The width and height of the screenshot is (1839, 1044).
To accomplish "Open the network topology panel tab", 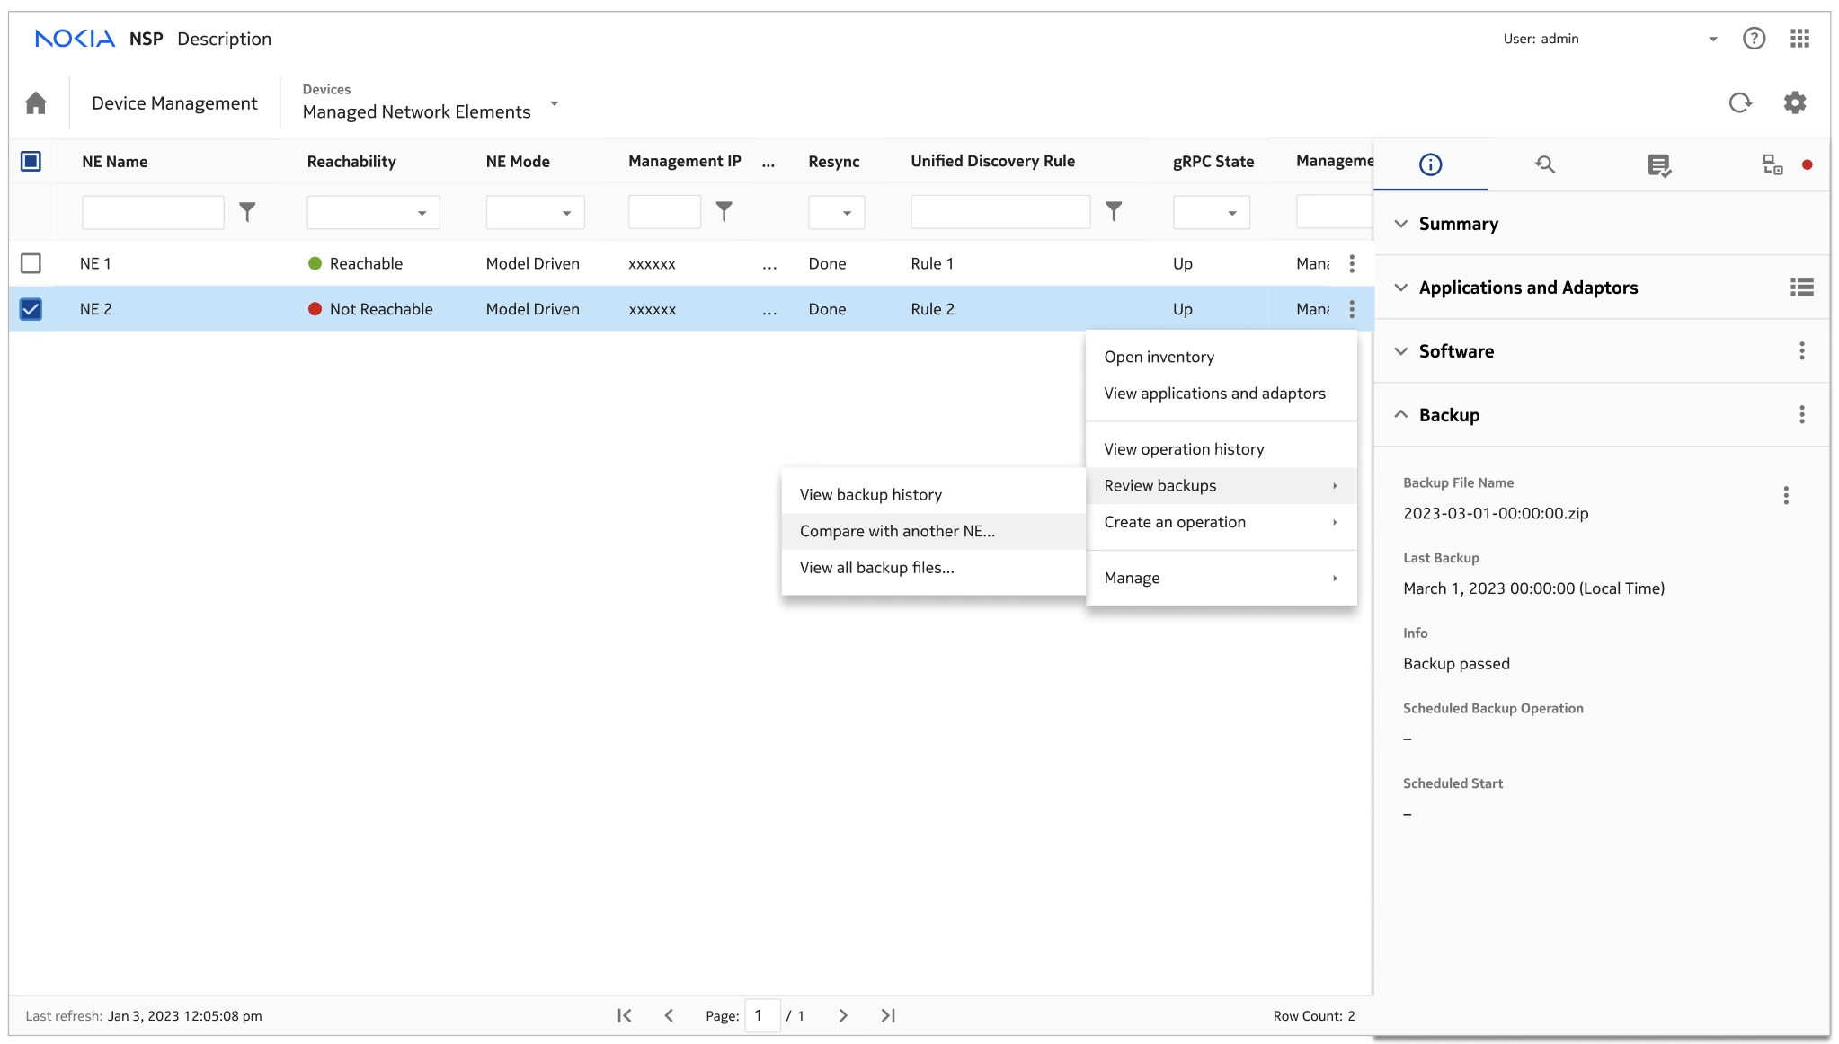I will point(1772,164).
